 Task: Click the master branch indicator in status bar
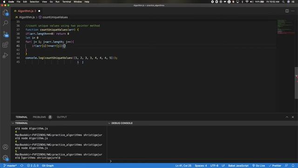point(10,166)
